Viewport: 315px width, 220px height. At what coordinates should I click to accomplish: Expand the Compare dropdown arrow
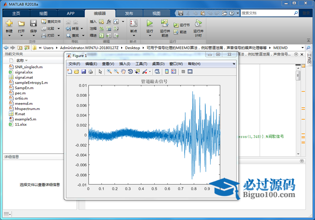click(x=59, y=29)
